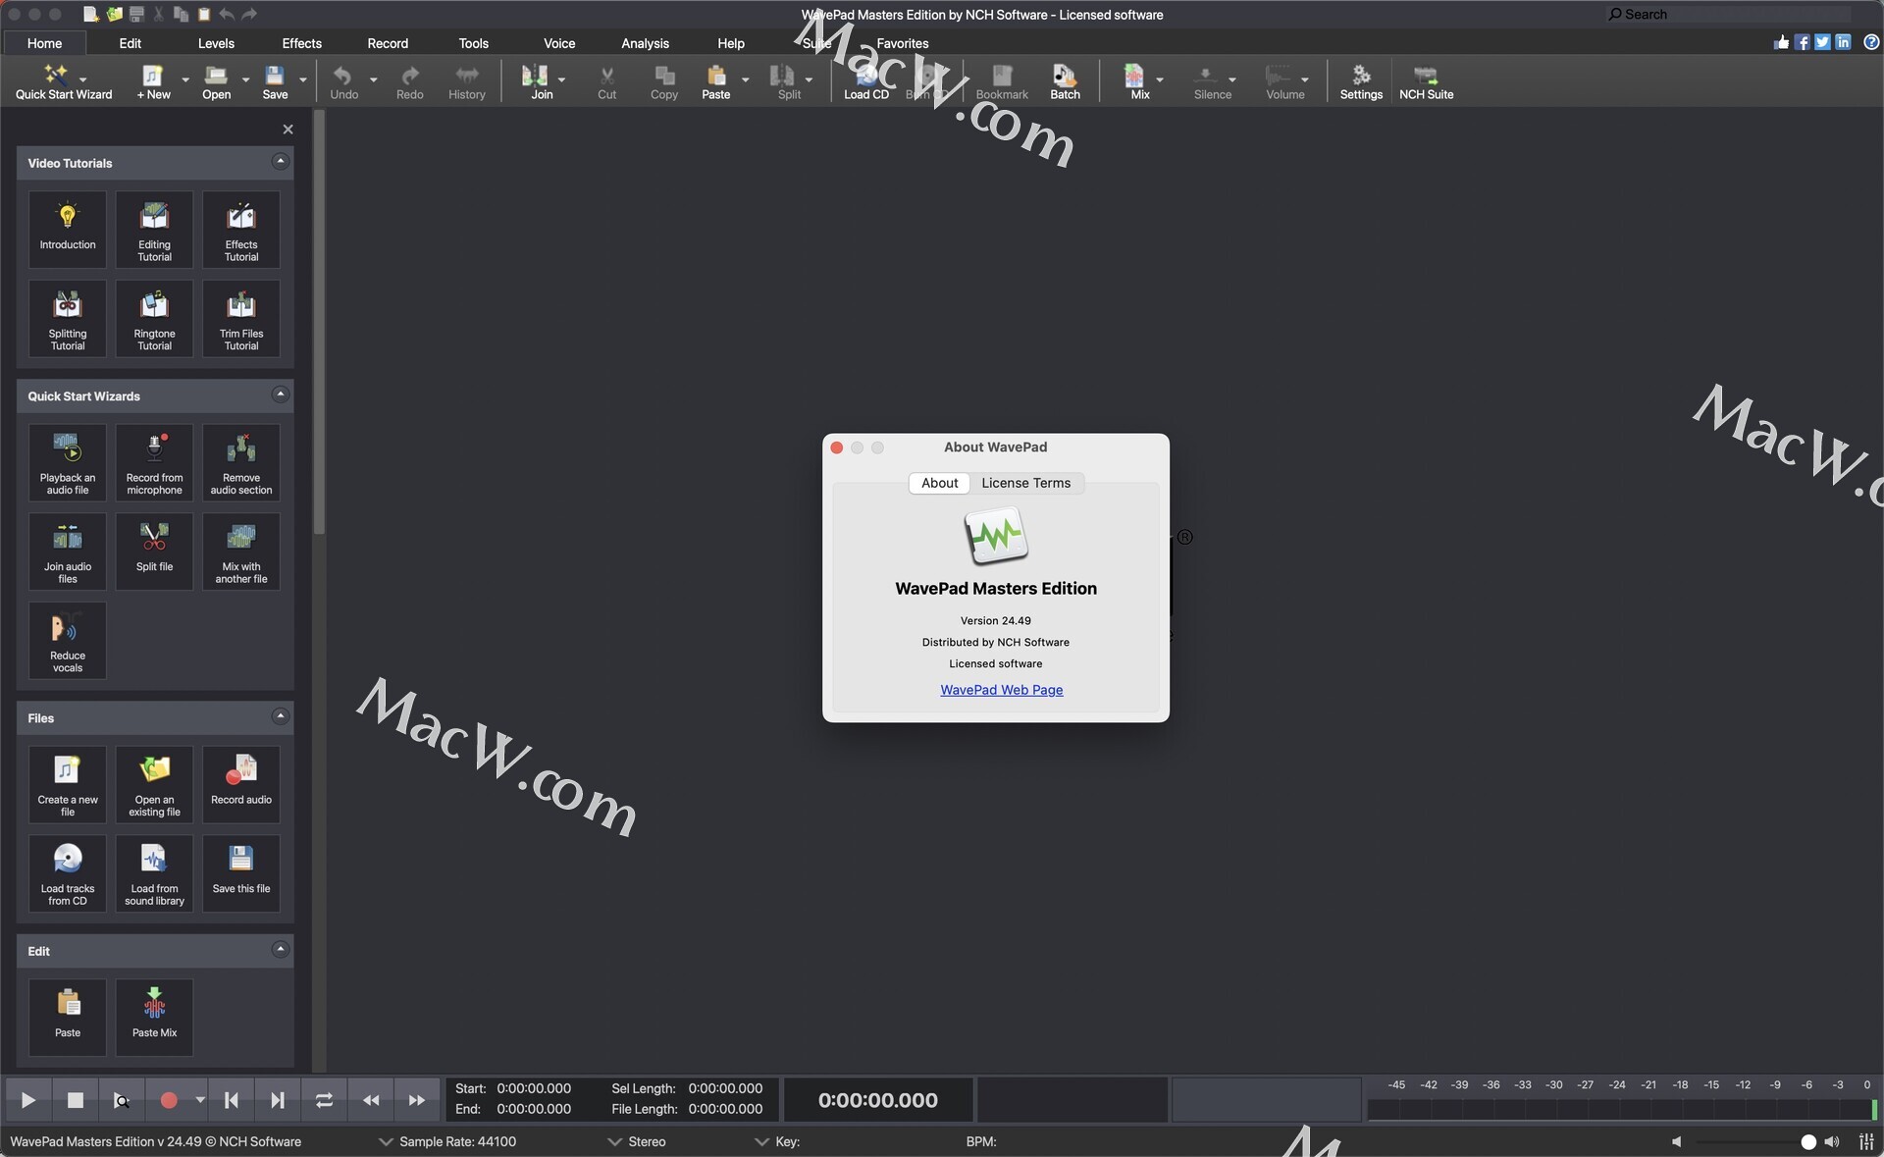This screenshot has height=1157, width=1884.
Task: Open the License Terms tab
Action: point(1025,483)
